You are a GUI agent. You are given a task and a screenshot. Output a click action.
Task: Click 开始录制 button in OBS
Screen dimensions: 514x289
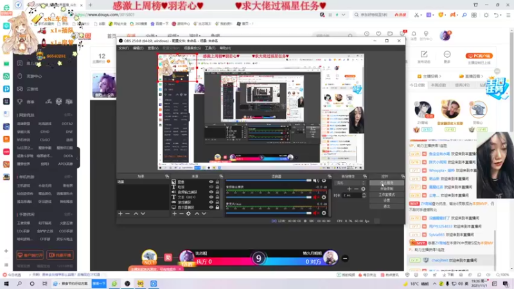tap(387, 189)
